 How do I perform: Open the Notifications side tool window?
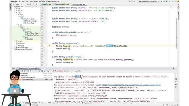click(178, 16)
